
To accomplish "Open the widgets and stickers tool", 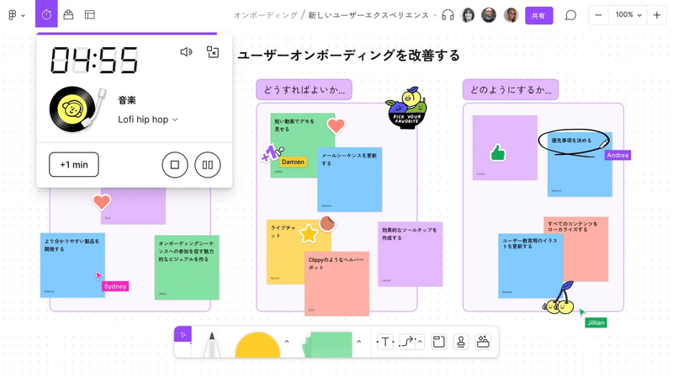I will point(483,342).
